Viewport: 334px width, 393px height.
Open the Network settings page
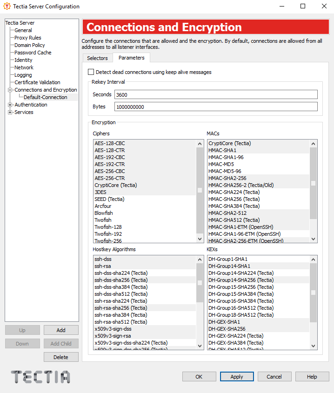click(x=23, y=67)
